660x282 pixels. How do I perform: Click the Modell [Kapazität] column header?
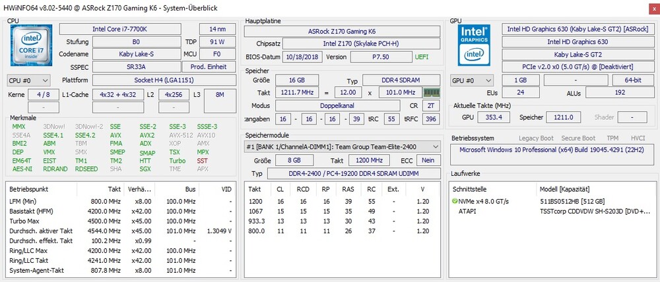click(596, 189)
